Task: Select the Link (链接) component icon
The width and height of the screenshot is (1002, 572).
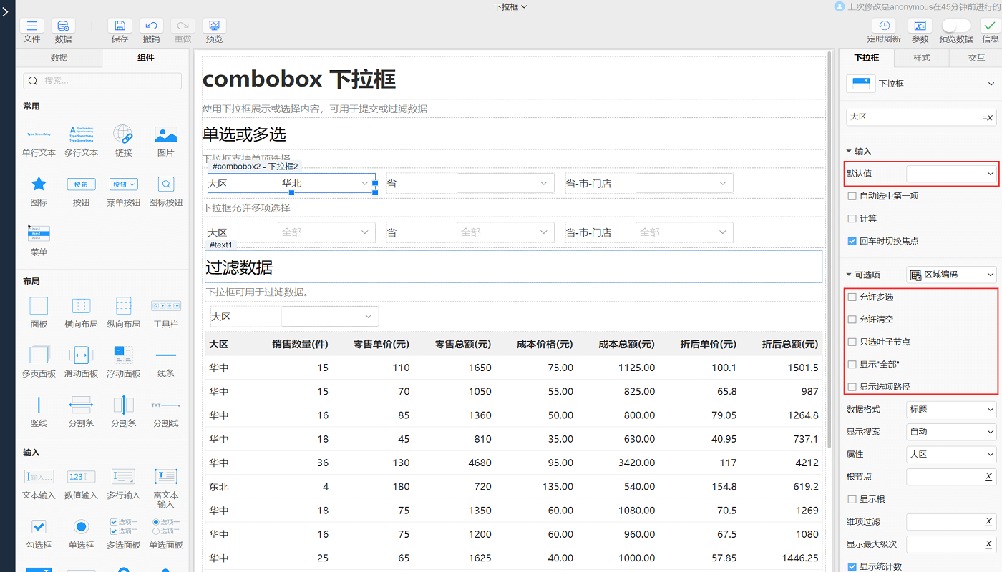Action: [x=123, y=134]
